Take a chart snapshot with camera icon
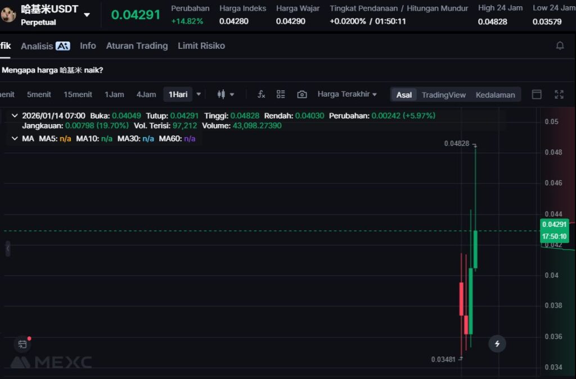The height and width of the screenshot is (379, 576). [302, 94]
